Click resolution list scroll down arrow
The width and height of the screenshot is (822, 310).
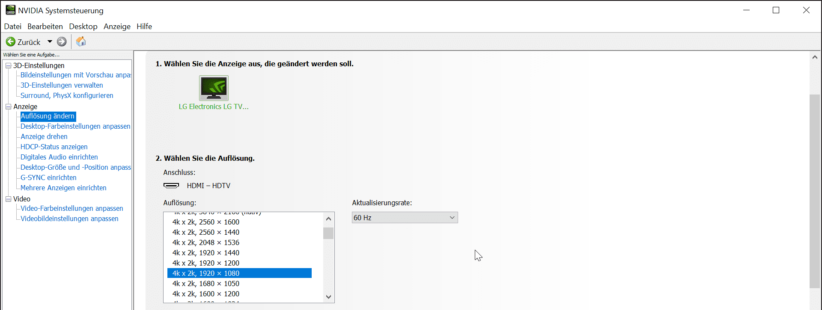pos(328,297)
